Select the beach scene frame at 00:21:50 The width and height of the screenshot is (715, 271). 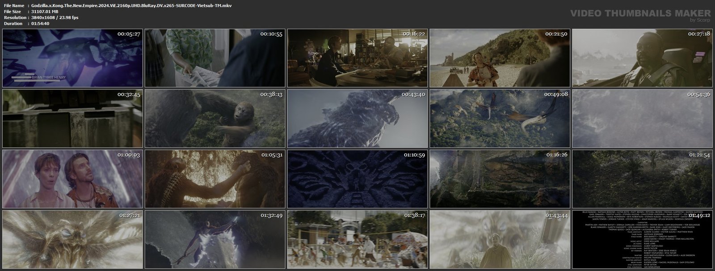click(x=500, y=58)
